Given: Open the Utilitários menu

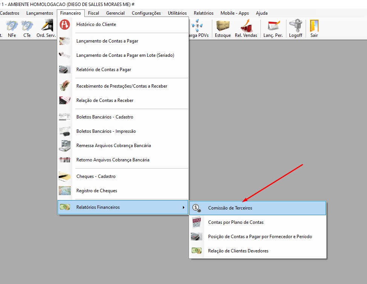Looking at the screenshot, I should click(177, 13).
